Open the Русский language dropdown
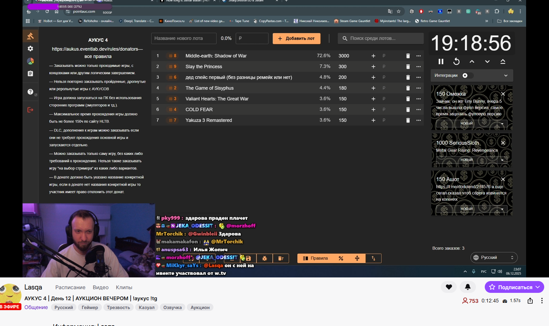Image resolution: width=549 pixels, height=326 pixels. tap(494, 257)
